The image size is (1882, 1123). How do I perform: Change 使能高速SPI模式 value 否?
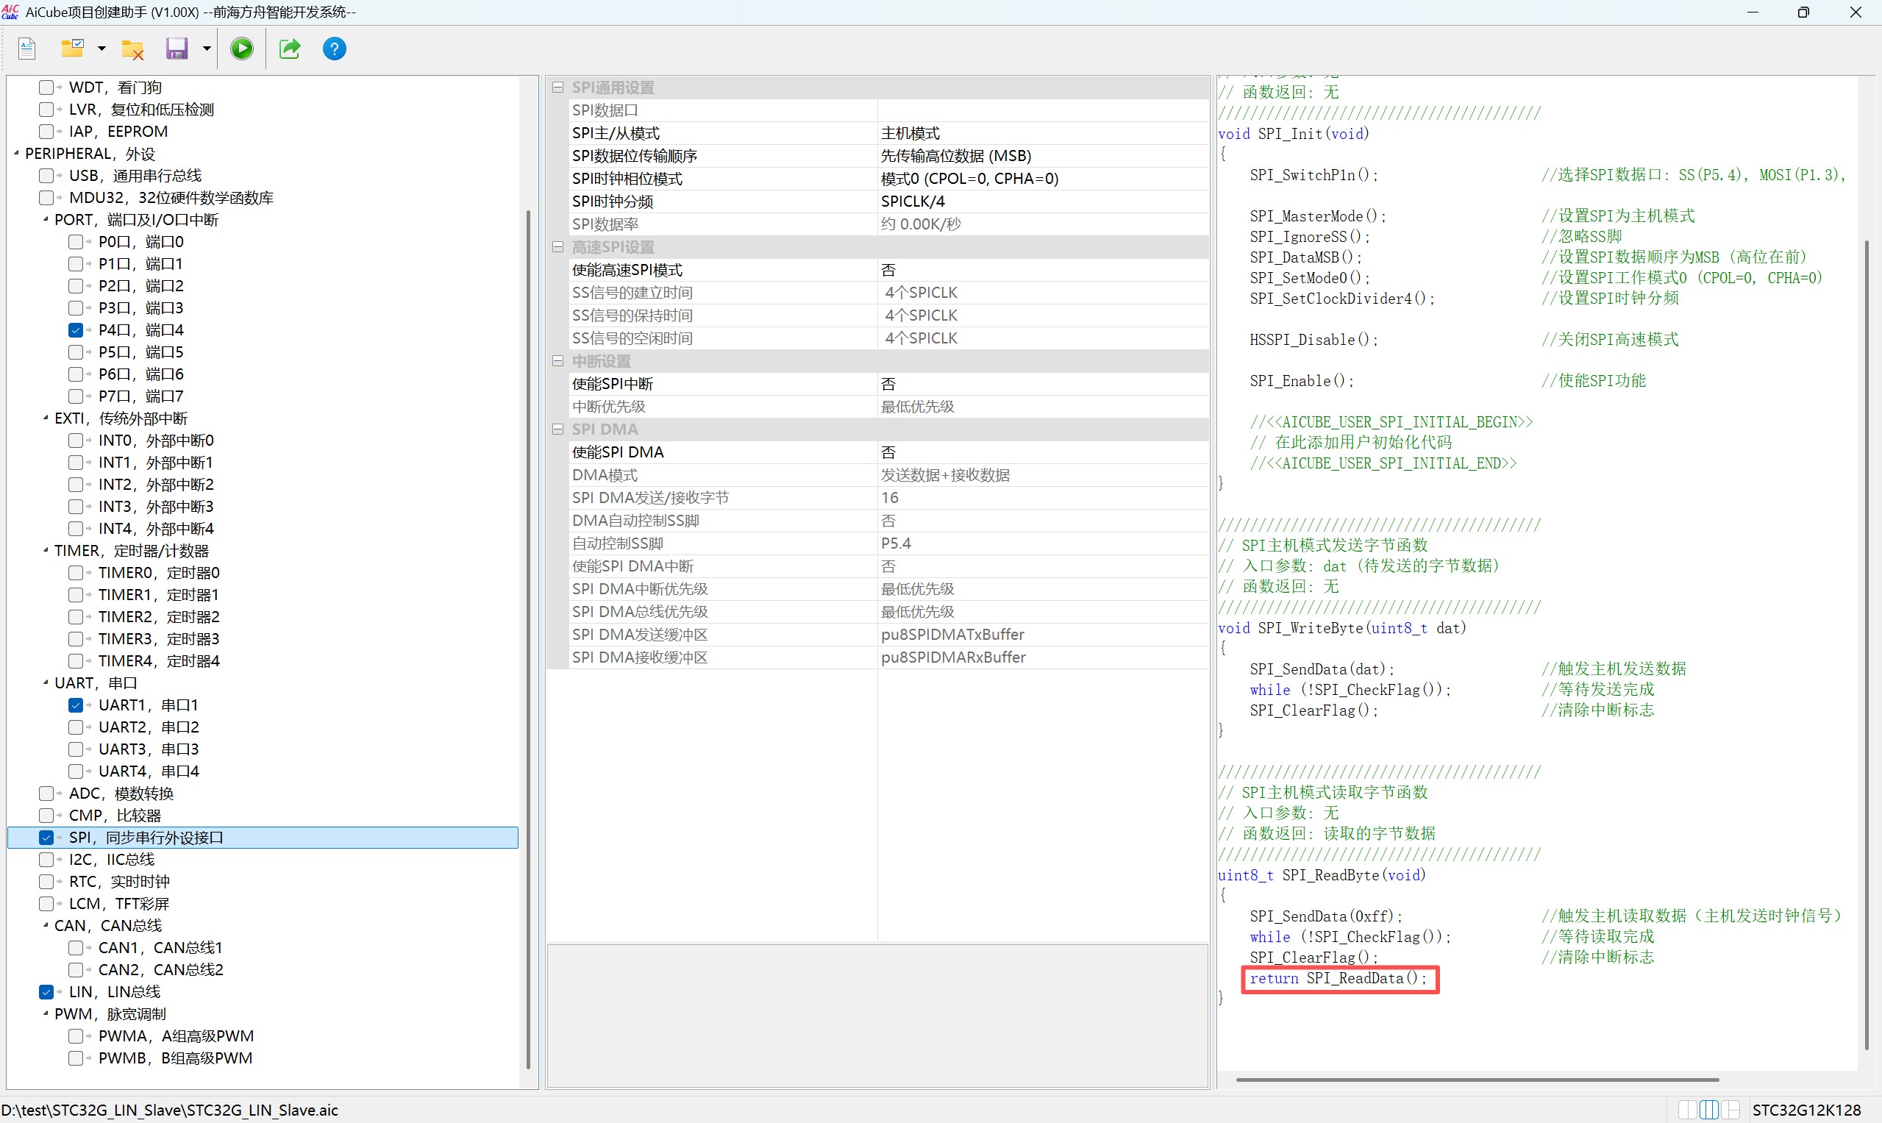point(1042,270)
